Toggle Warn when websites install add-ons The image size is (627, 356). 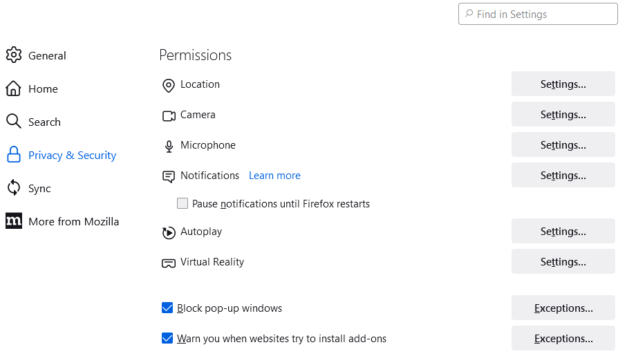(x=167, y=339)
